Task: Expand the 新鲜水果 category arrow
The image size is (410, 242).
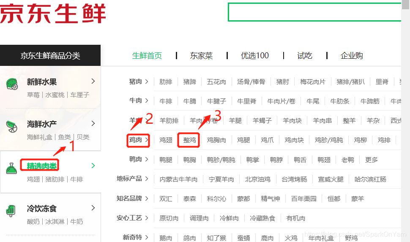Action: pos(93,81)
